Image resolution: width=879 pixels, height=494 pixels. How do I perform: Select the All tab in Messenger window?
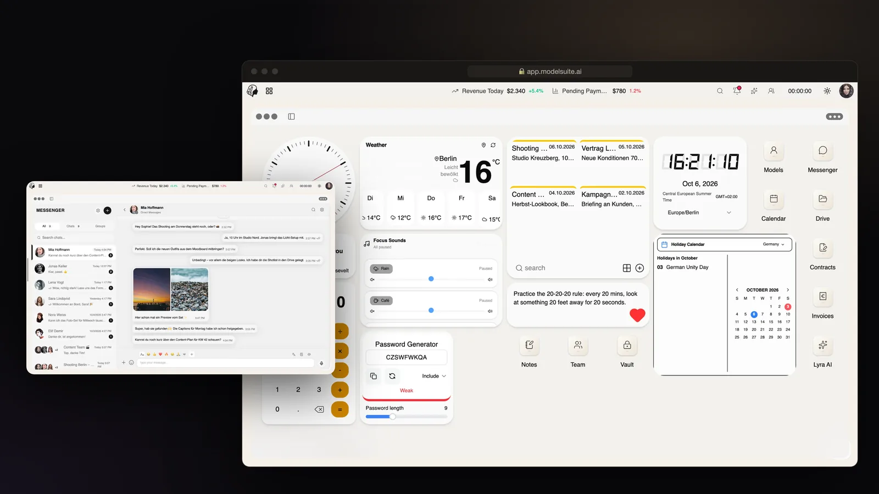tap(47, 226)
